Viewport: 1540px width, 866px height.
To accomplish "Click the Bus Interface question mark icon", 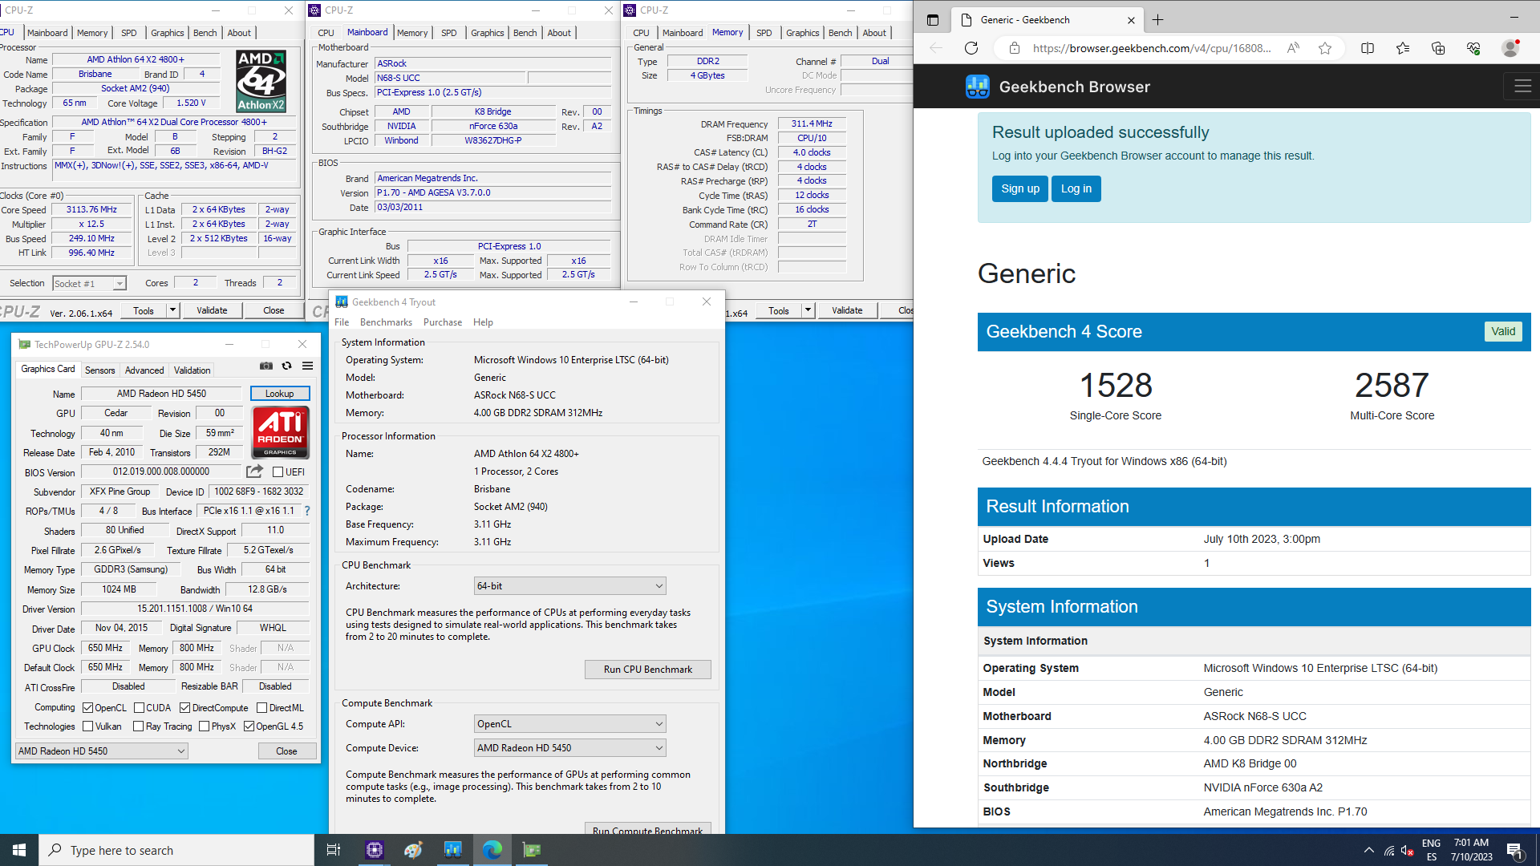I will point(306,511).
